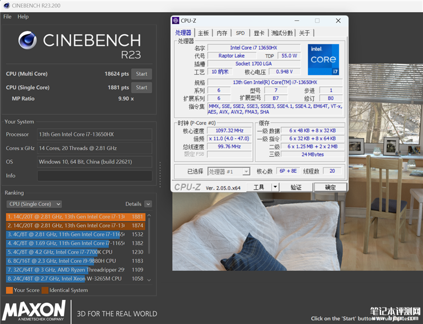Expand the Details dropdown in Ranking

click(148, 204)
